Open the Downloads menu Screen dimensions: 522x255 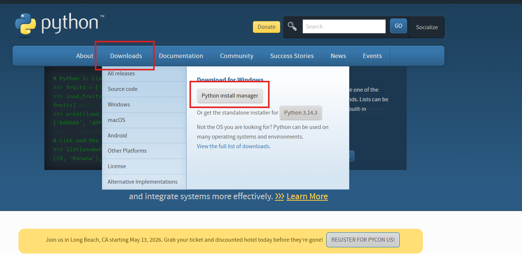pos(126,56)
